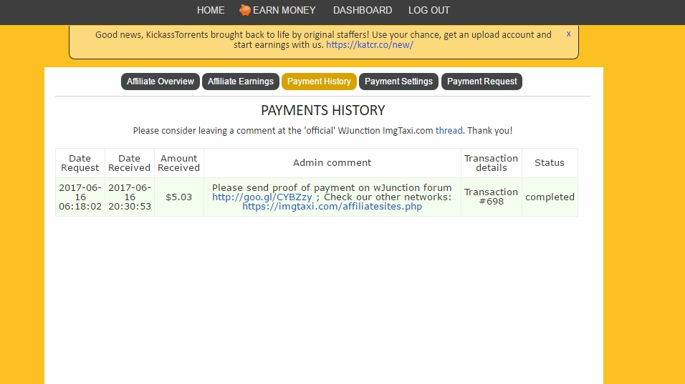685x384 pixels.
Task: Select the 'completed' status cell
Action: (550, 197)
